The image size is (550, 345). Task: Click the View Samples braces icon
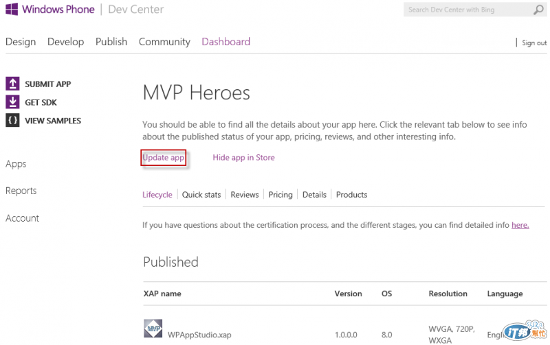(12, 120)
